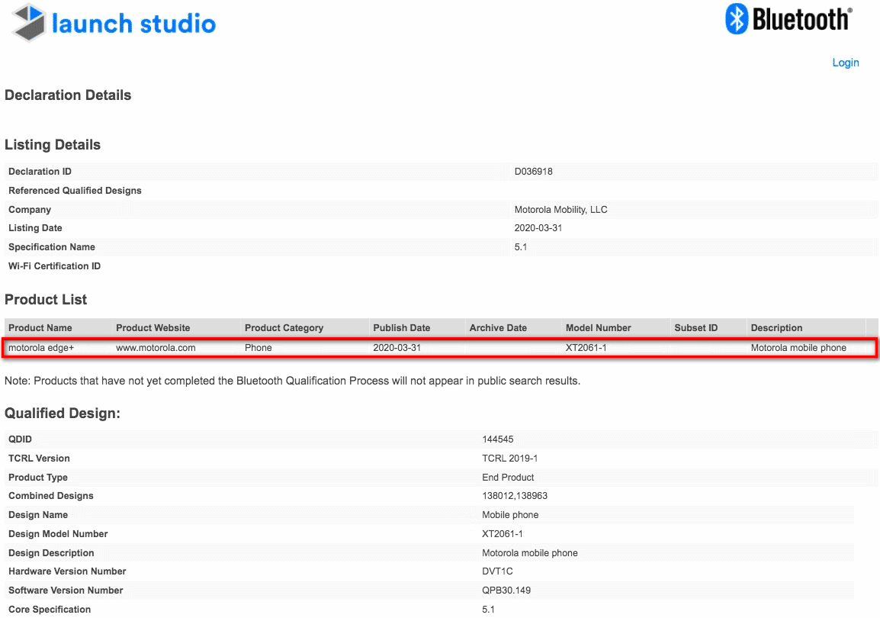Select the hardware version value DVT1C
This screenshot has height=618, width=880.
497,572
